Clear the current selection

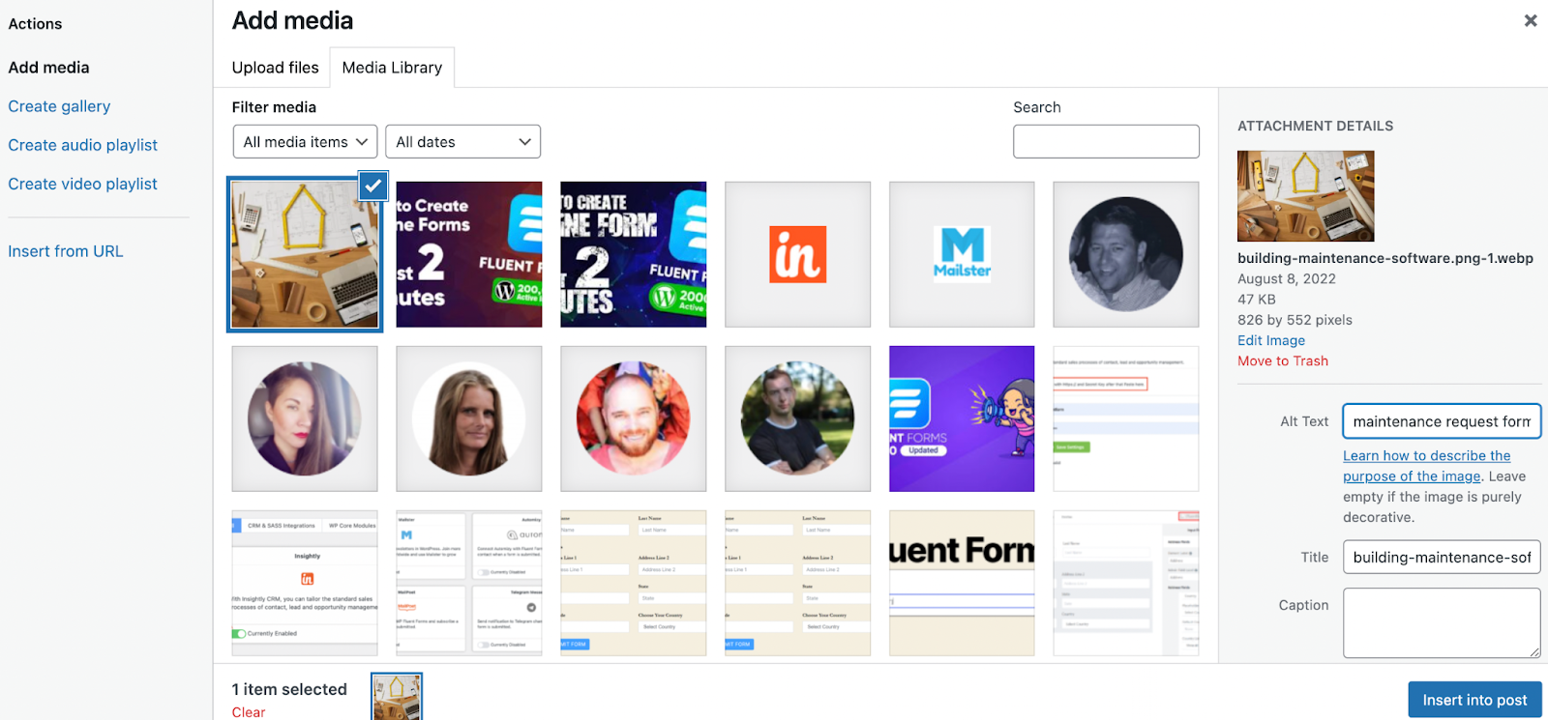click(x=249, y=711)
